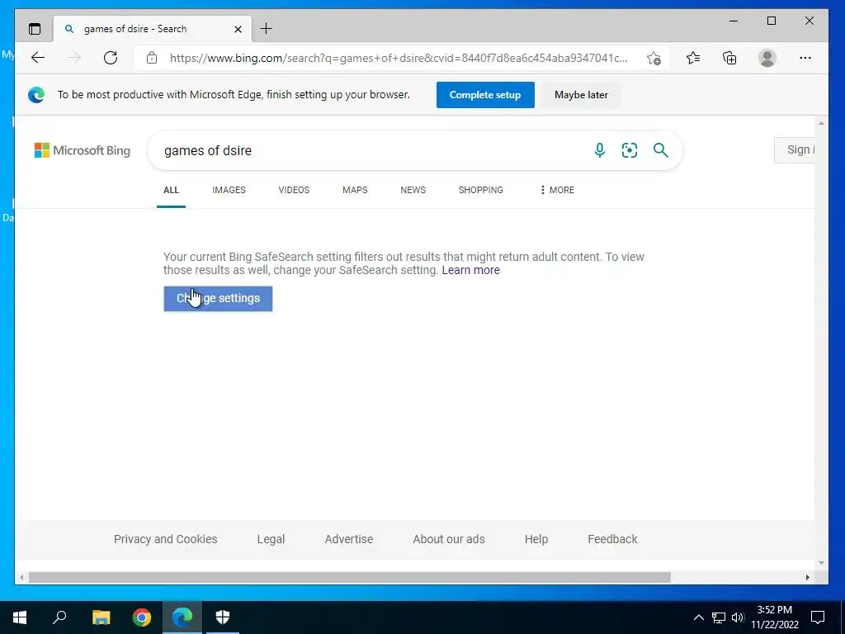This screenshot has width=845, height=634.
Task: Open the notifications action center
Action: click(x=818, y=617)
